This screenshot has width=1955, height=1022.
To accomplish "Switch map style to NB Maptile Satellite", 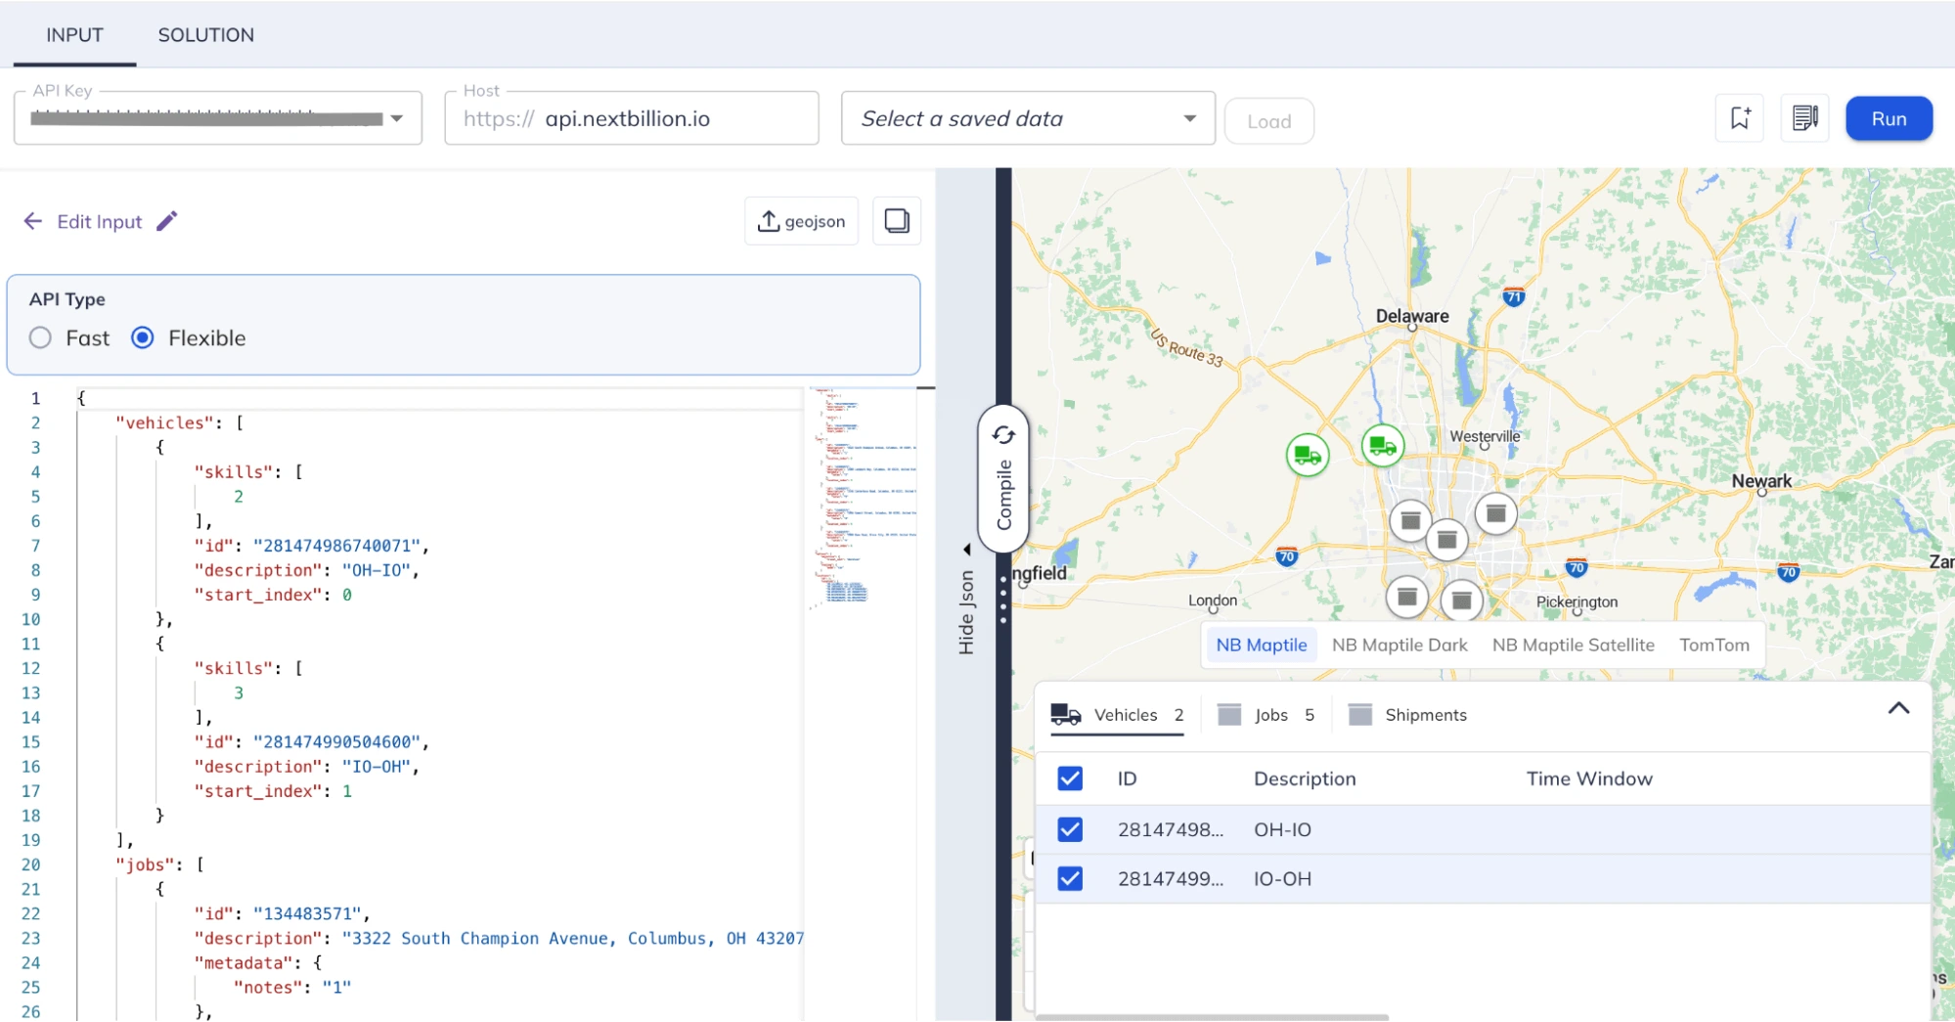I will point(1573,644).
